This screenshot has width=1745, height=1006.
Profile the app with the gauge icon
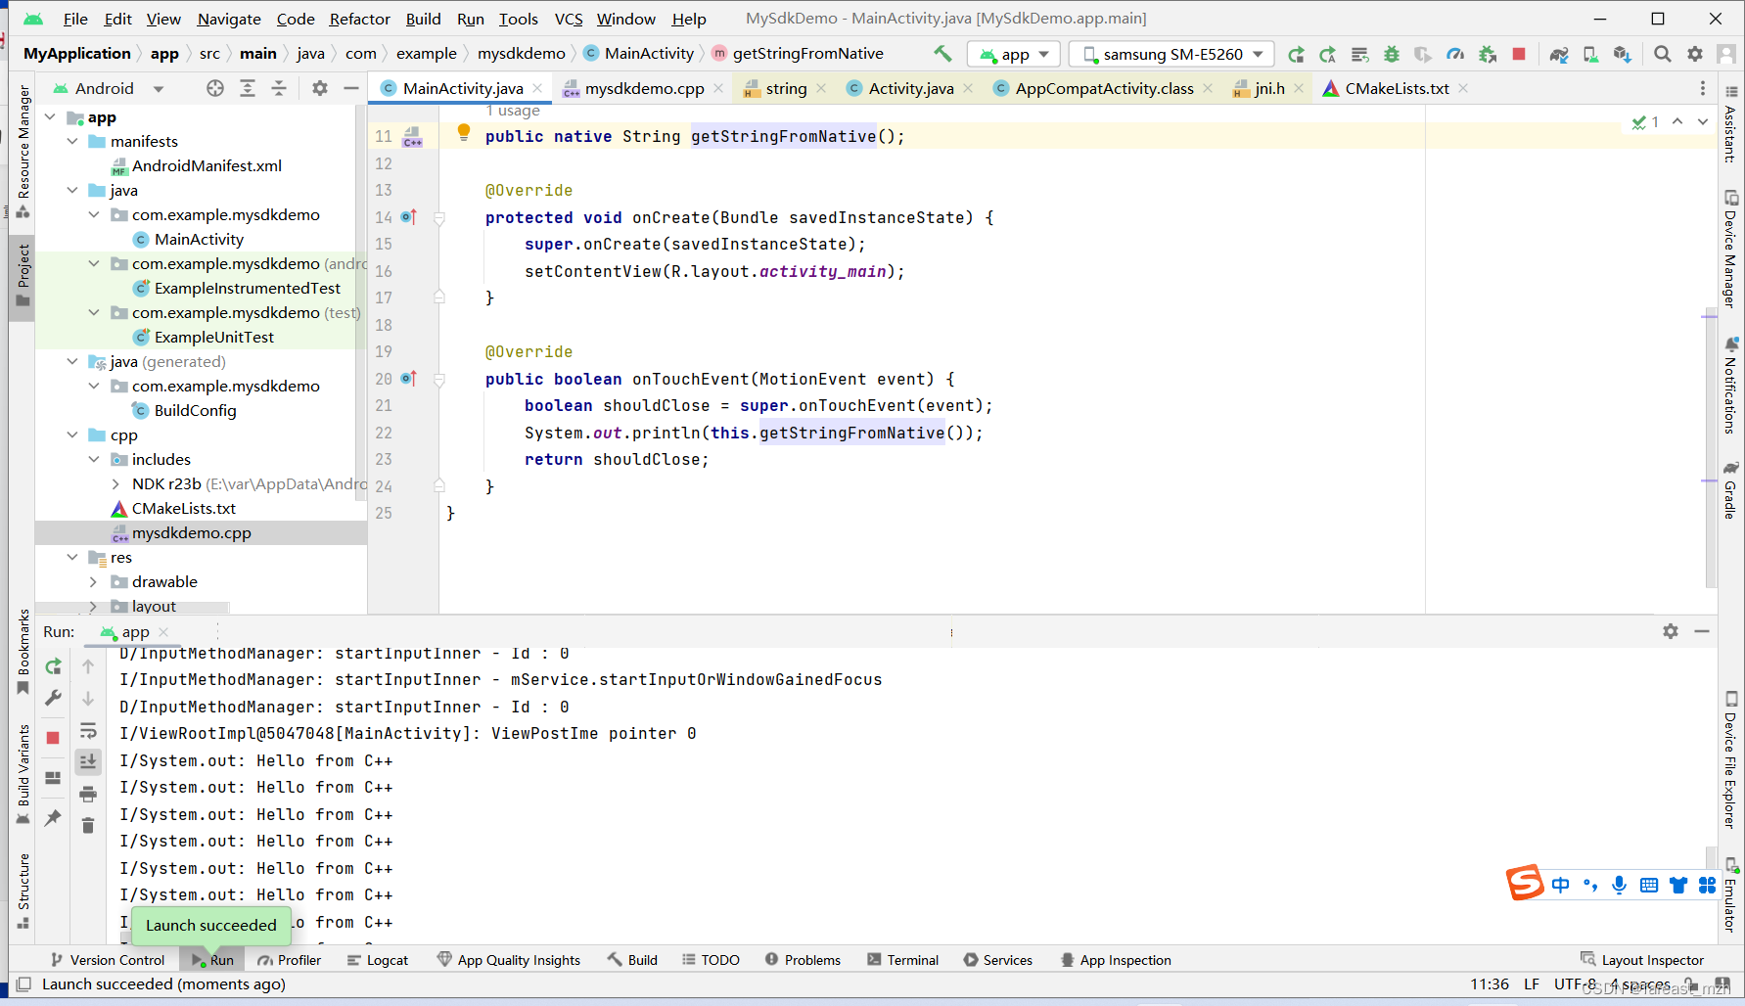(x=1455, y=55)
